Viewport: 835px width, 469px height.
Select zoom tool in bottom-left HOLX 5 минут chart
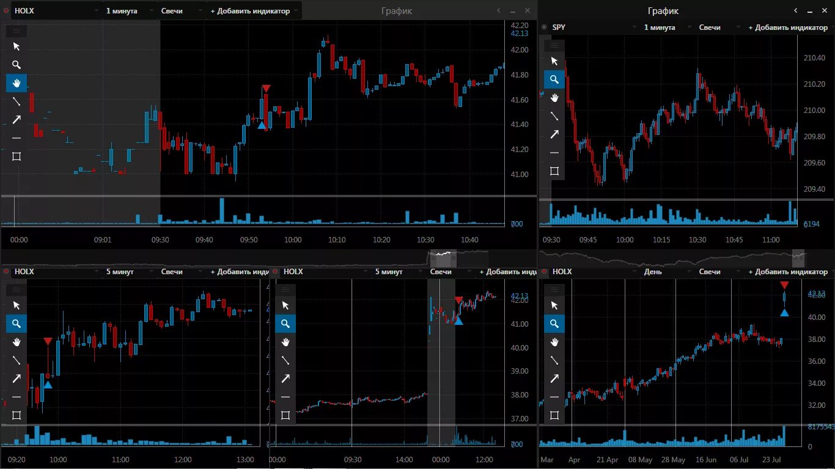click(17, 324)
